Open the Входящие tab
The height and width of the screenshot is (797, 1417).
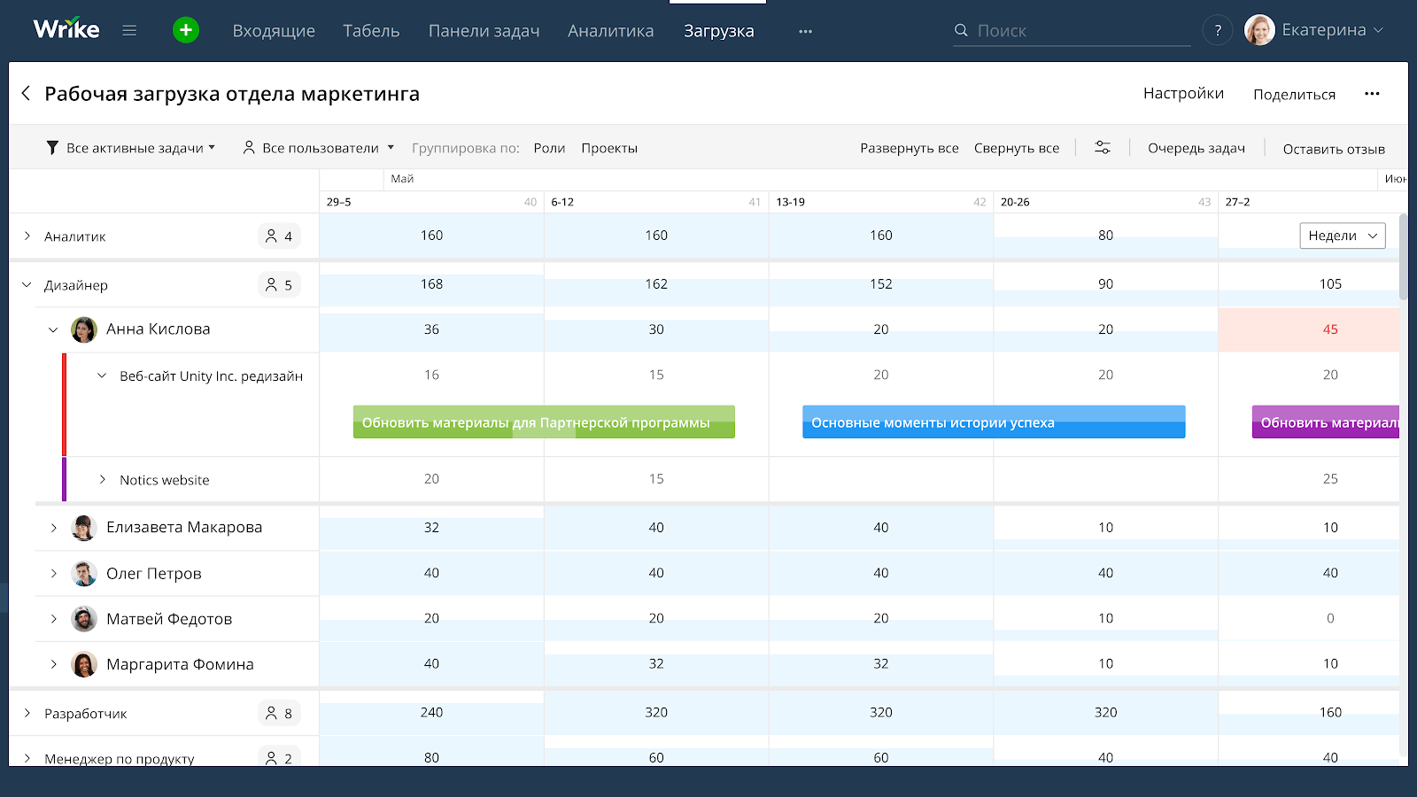(x=274, y=31)
